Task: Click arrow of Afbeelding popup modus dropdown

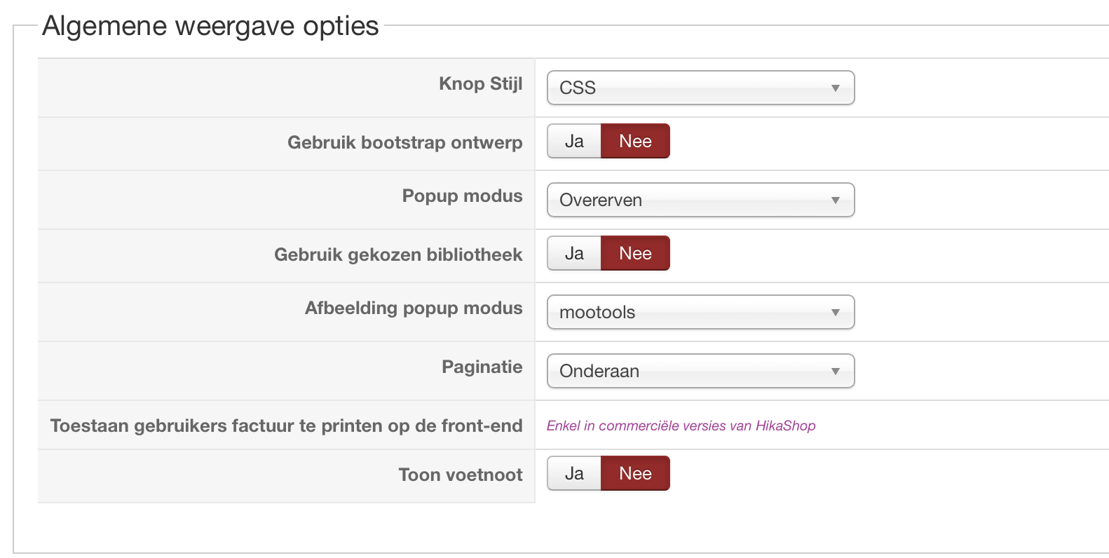Action: click(835, 313)
